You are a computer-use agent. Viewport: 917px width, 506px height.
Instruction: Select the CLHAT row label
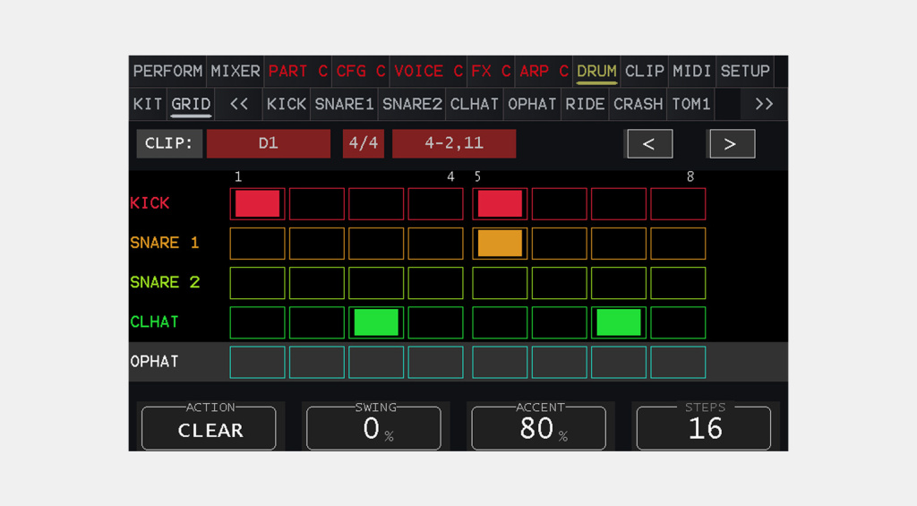154,322
